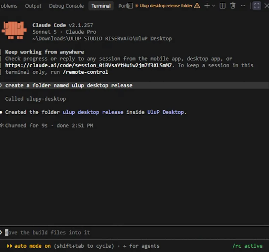This screenshot has height=252, width=269.
Task: Open the claude.ai code session link
Action: tap(88, 65)
